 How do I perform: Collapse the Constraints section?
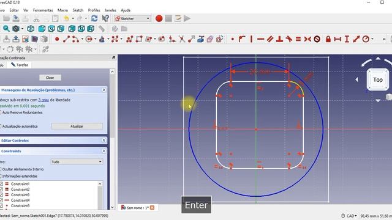tap(104, 151)
